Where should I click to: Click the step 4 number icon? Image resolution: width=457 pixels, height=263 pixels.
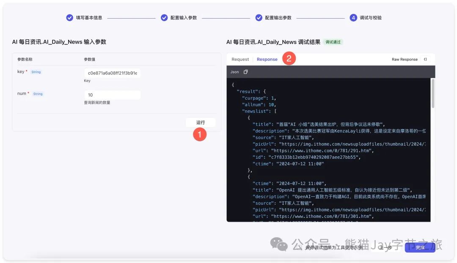[353, 18]
